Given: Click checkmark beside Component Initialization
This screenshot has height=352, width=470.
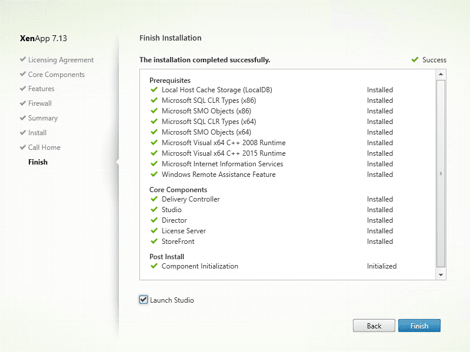Looking at the screenshot, I should (154, 266).
